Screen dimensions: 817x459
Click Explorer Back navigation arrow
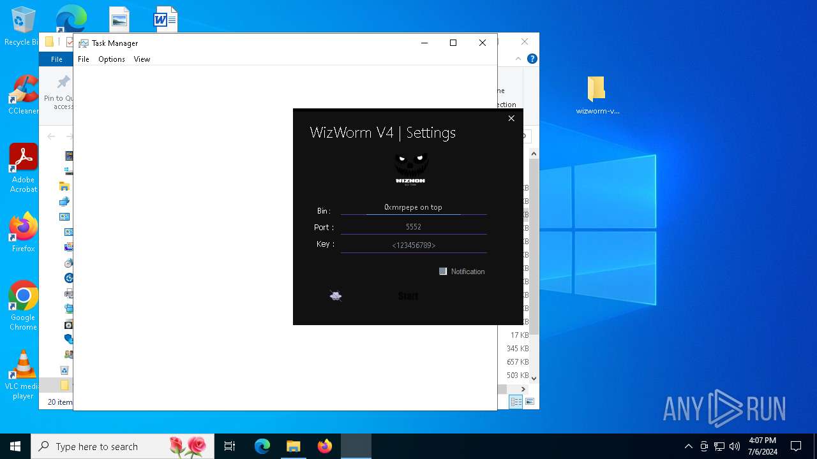pos(52,136)
